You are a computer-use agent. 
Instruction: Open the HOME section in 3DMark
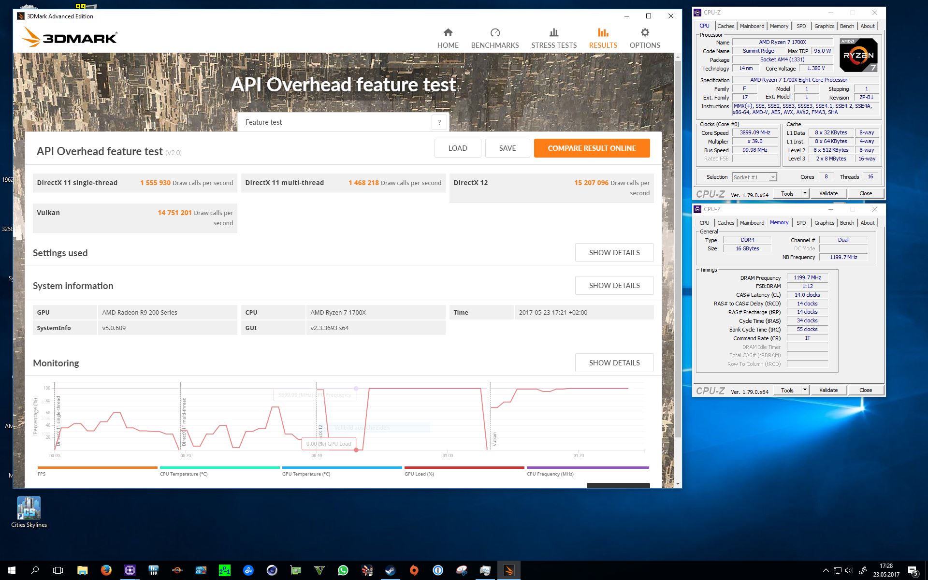tap(448, 38)
